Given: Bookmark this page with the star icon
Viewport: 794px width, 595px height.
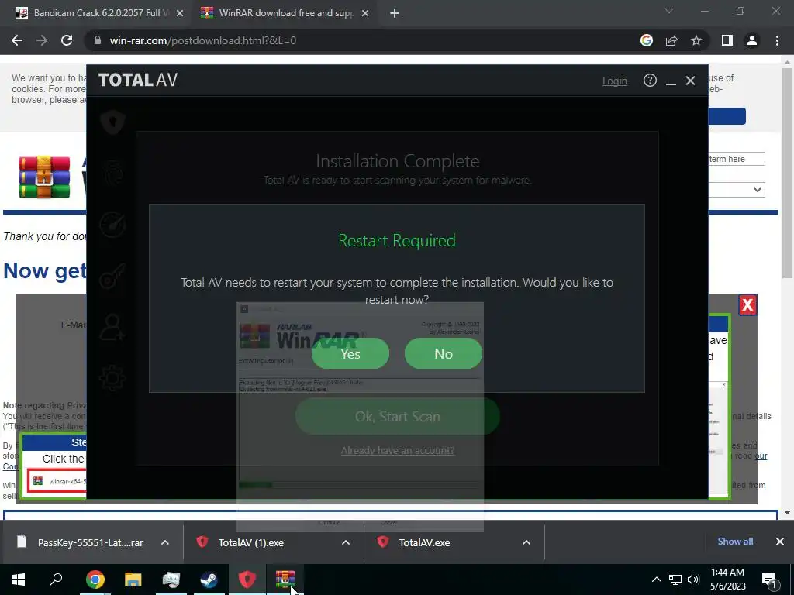Looking at the screenshot, I should [696, 40].
